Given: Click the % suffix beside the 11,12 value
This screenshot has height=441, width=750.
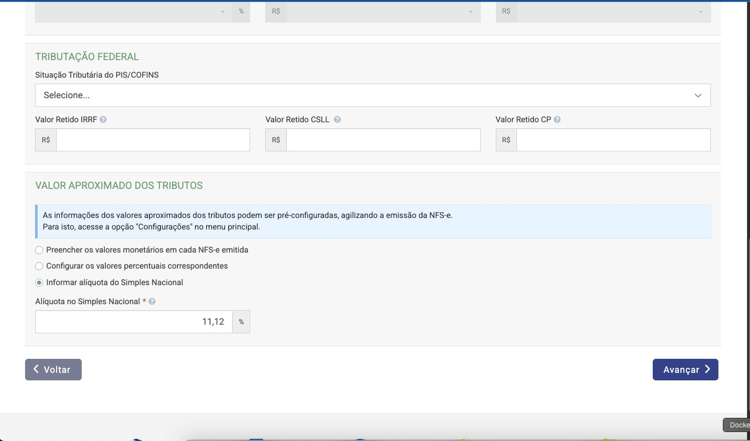Looking at the screenshot, I should pos(241,322).
